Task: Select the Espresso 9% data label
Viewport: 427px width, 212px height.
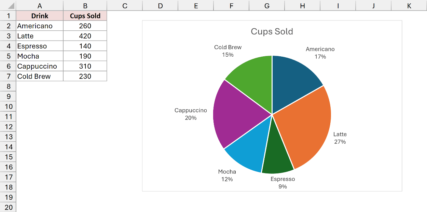Action: [x=283, y=183]
